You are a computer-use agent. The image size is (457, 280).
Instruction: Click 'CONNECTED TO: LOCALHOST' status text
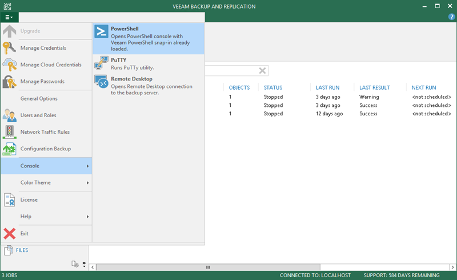tap(315, 275)
